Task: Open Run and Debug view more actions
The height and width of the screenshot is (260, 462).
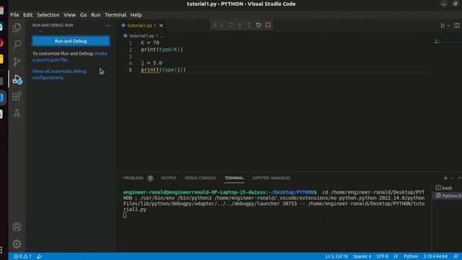Action: click(108, 25)
